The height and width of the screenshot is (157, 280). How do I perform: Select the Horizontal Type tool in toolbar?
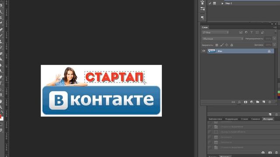tap(1, 83)
